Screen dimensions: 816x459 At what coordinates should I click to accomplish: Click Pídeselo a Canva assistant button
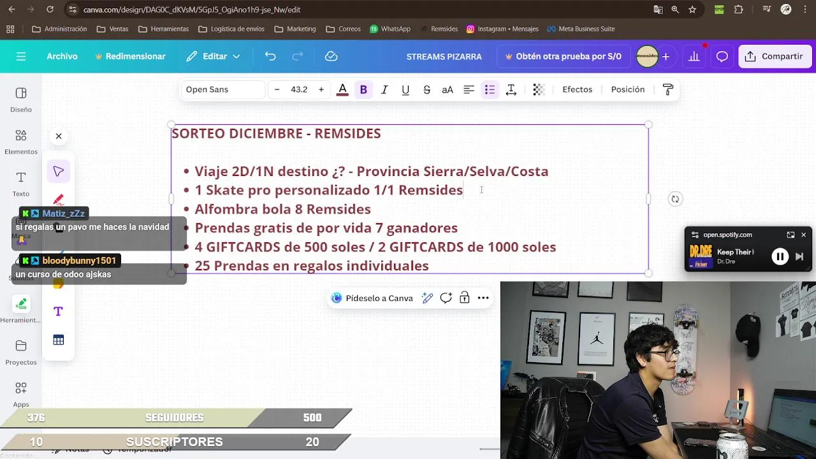click(x=372, y=298)
